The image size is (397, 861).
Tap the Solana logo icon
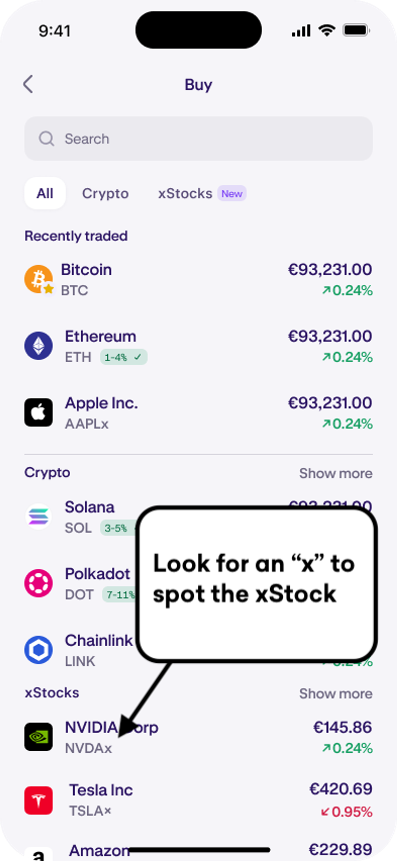coord(39,517)
